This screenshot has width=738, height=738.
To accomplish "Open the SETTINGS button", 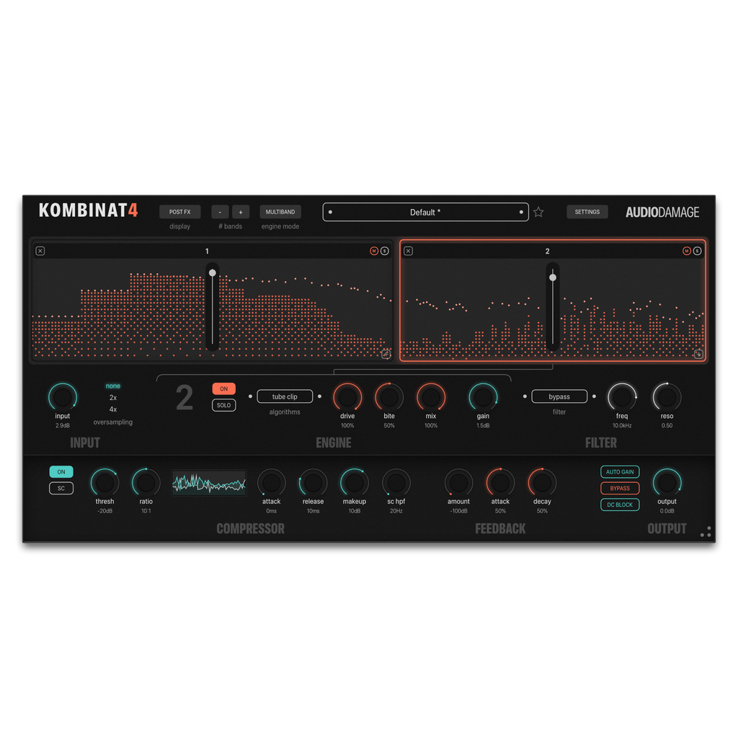I will [587, 212].
